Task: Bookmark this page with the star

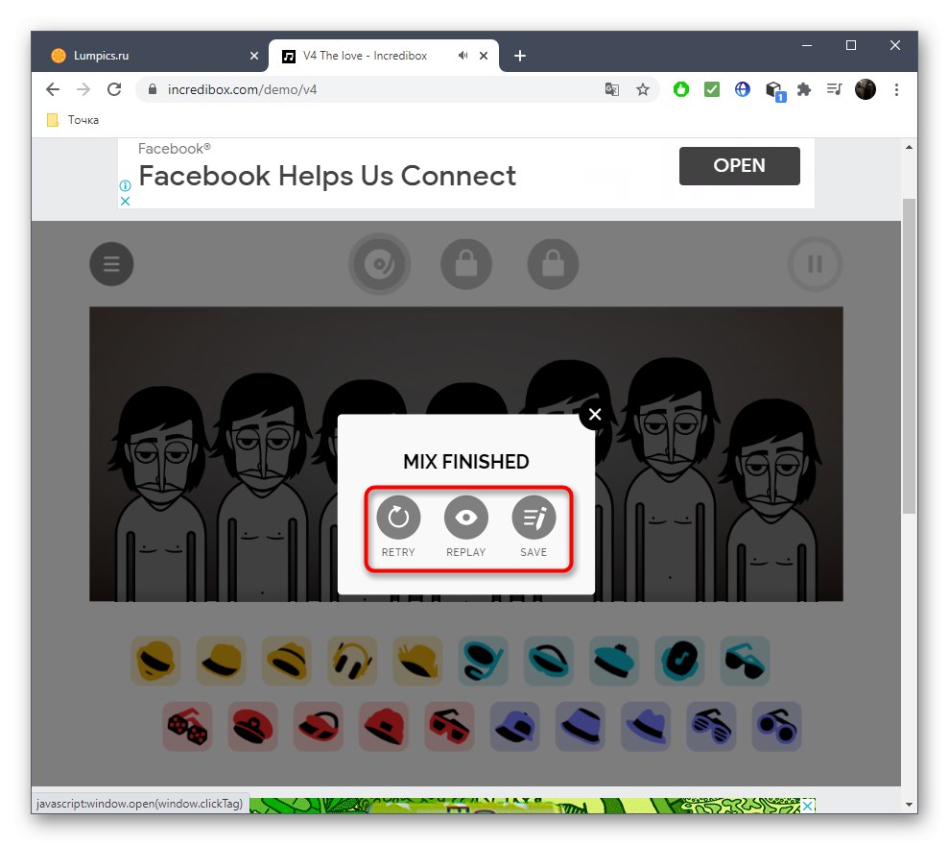Action: coord(643,89)
